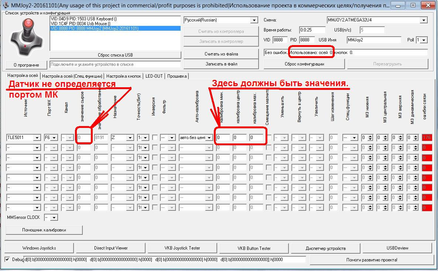Toggle the Инверсия checkbox in TLE5011 row

click(155, 137)
